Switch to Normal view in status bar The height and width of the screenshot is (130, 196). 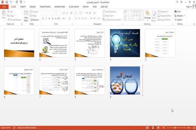click(x=148, y=128)
